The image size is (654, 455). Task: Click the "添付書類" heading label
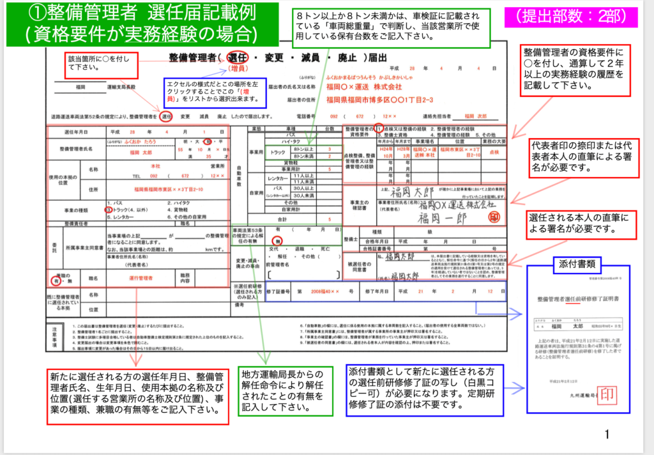pyautogui.click(x=577, y=265)
